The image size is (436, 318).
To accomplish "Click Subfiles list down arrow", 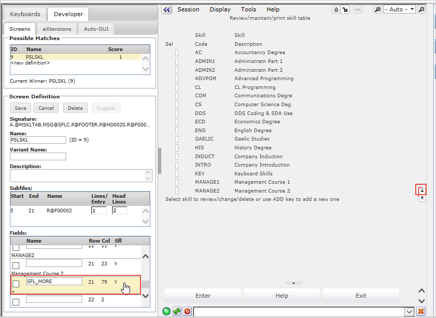I will (146, 221).
